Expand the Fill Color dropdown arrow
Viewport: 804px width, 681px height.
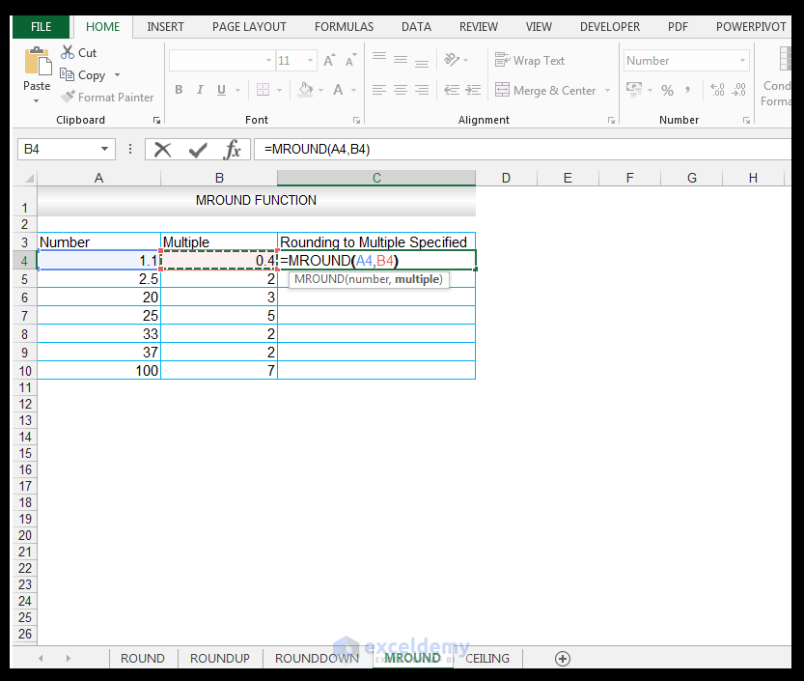[321, 89]
